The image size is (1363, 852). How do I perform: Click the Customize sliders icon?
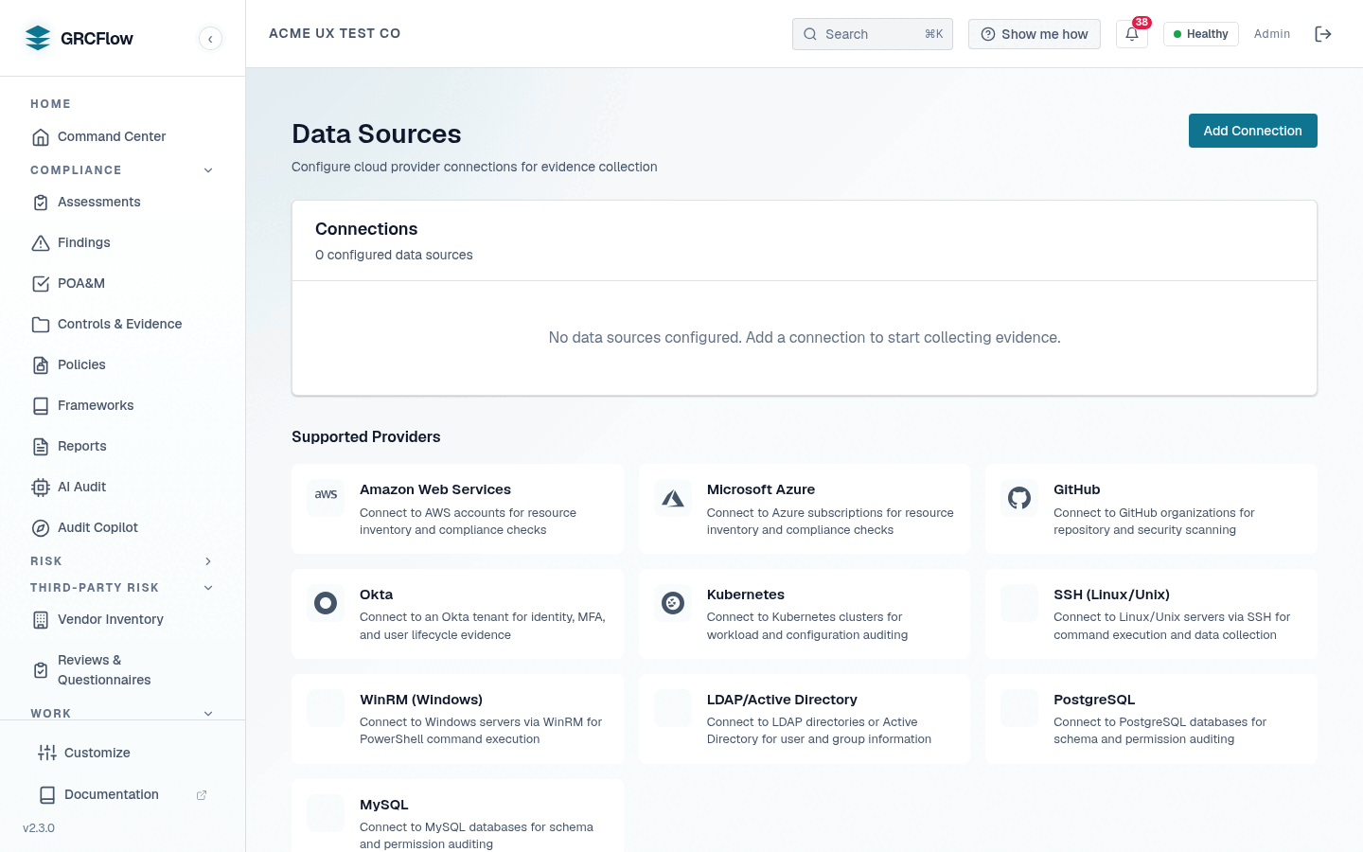[x=47, y=754]
